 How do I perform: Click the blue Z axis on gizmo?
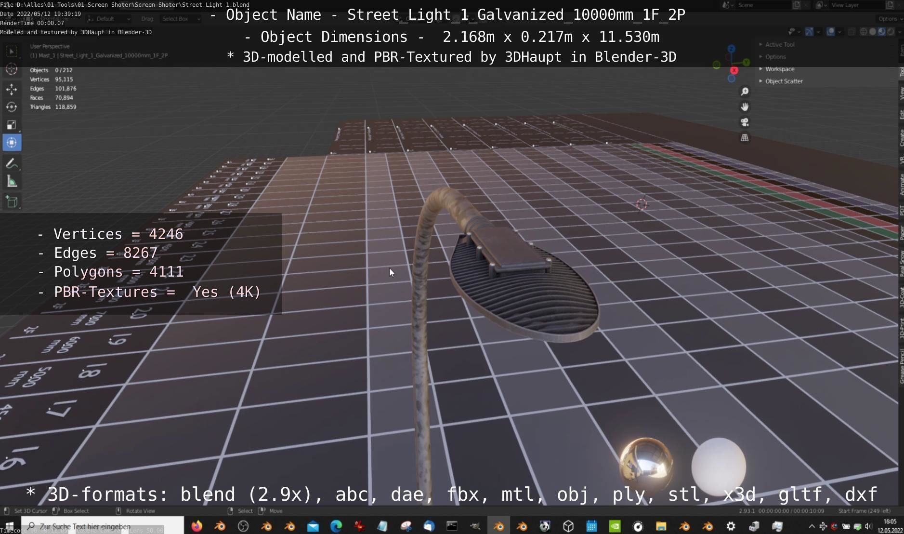[x=732, y=49]
